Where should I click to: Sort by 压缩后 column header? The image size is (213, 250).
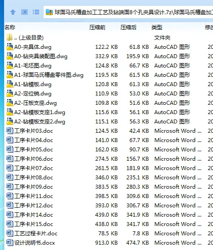click(x=129, y=28)
